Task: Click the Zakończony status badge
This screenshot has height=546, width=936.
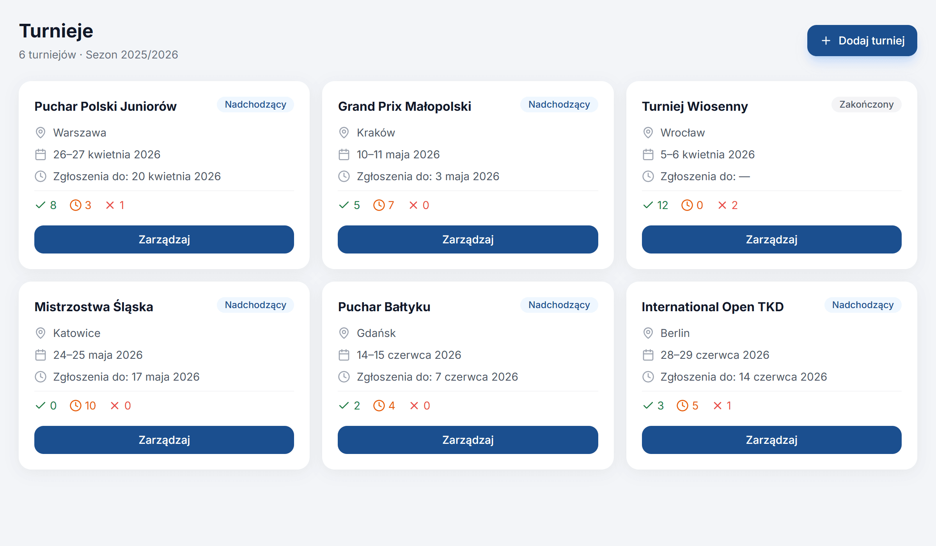Action: coord(867,105)
